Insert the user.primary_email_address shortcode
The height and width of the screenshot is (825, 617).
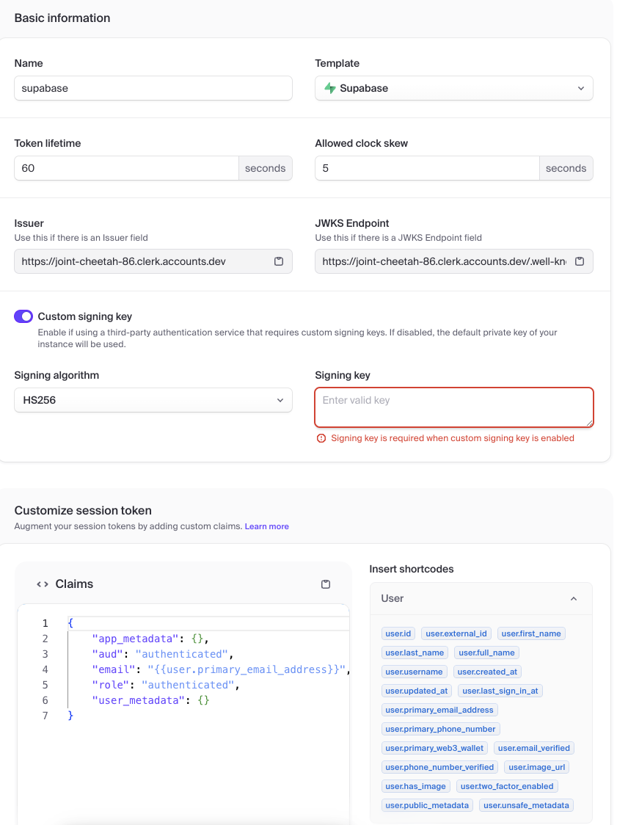click(439, 710)
